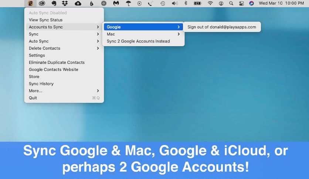Click the contacts sync app menu bar icon
The height and width of the screenshot is (179, 309).
[x=30, y=3]
